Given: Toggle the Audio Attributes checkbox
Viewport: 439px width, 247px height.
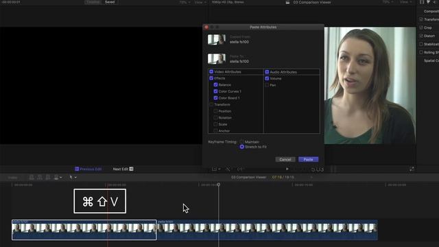Looking at the screenshot, I should point(267,72).
